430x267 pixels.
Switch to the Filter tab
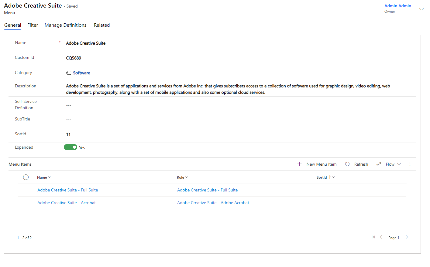[33, 25]
